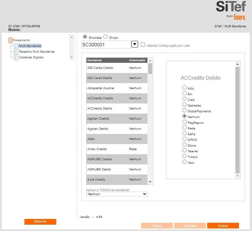
Task: Open the Aplicar a TODAS as bandeiras dropdown
Action: pyautogui.click(x=117, y=194)
